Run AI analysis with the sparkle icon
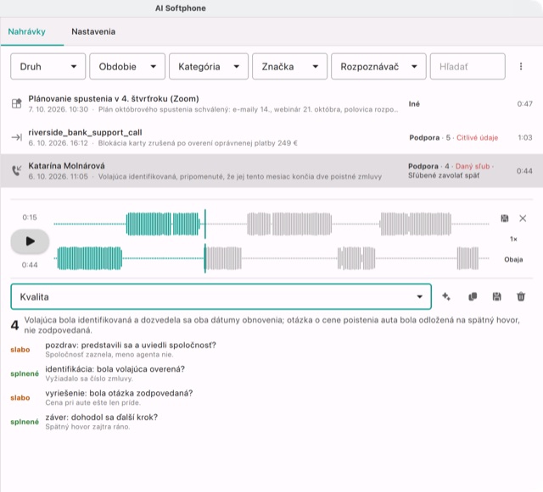 446,296
